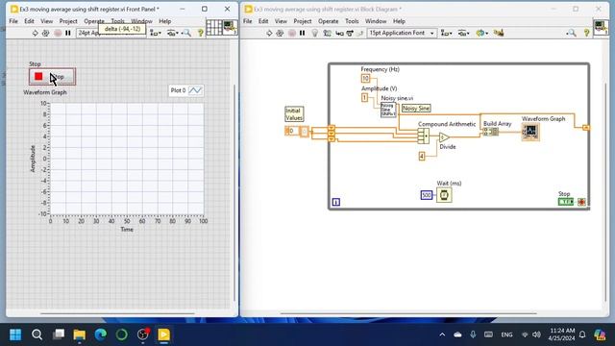Screen dimensions: 615x346
Task: Click VI icon at Front Panel top-right
Action: 230,28
